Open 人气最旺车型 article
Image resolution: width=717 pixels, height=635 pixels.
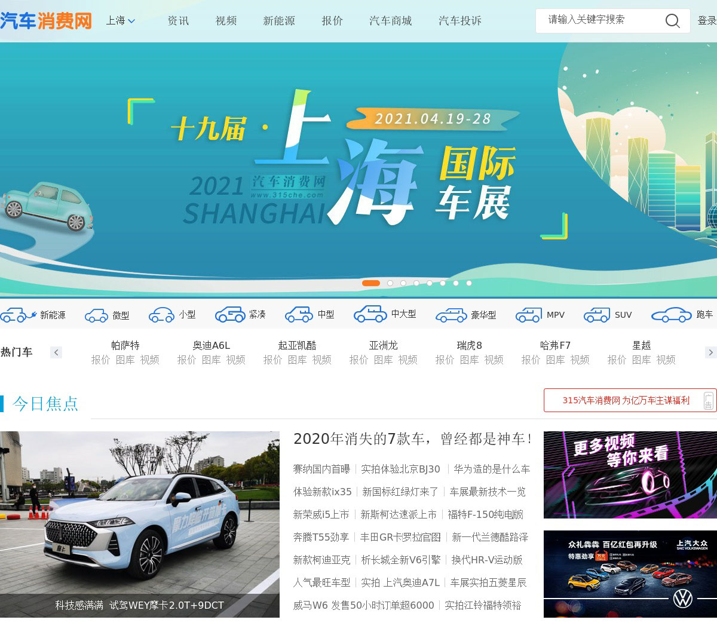321,582
